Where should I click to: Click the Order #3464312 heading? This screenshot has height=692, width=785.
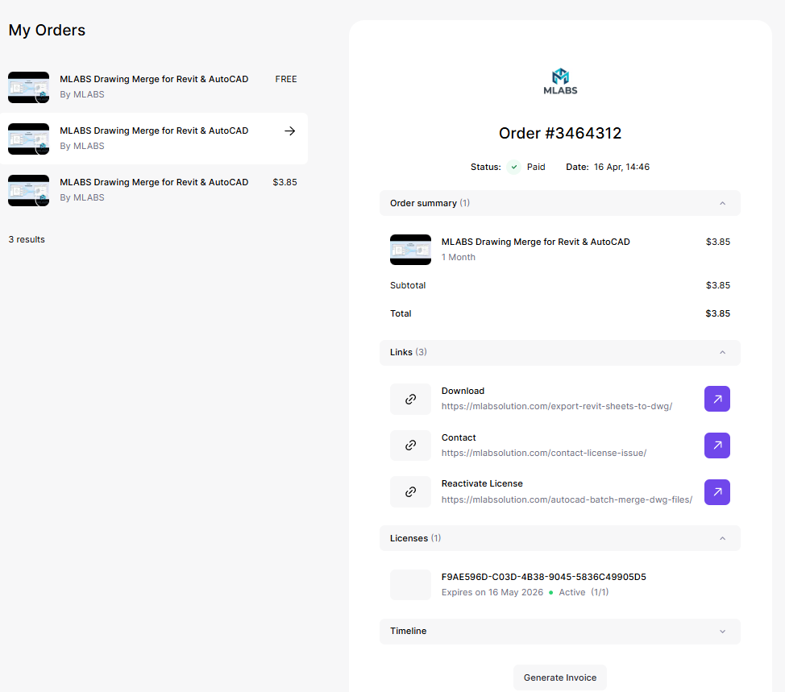[x=560, y=133]
